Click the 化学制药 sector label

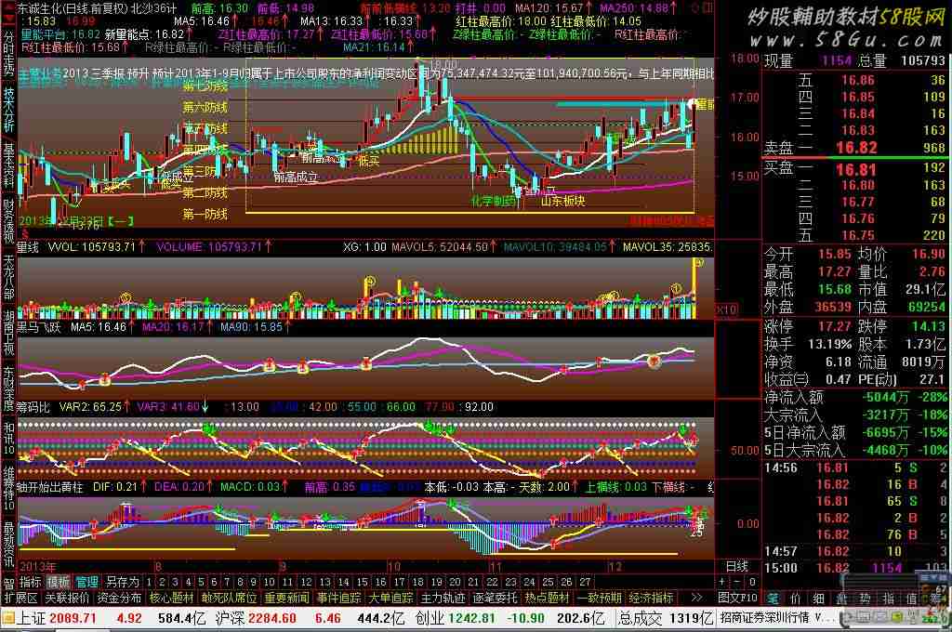click(494, 201)
